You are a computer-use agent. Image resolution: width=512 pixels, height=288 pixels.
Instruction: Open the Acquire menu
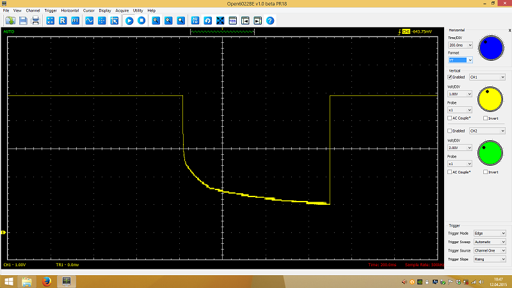tap(122, 10)
